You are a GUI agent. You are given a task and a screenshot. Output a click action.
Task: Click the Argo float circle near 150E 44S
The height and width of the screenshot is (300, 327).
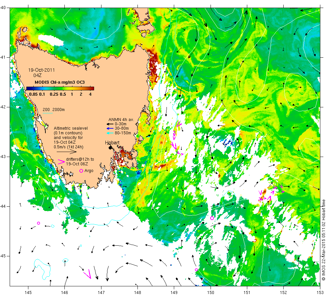[212, 218]
